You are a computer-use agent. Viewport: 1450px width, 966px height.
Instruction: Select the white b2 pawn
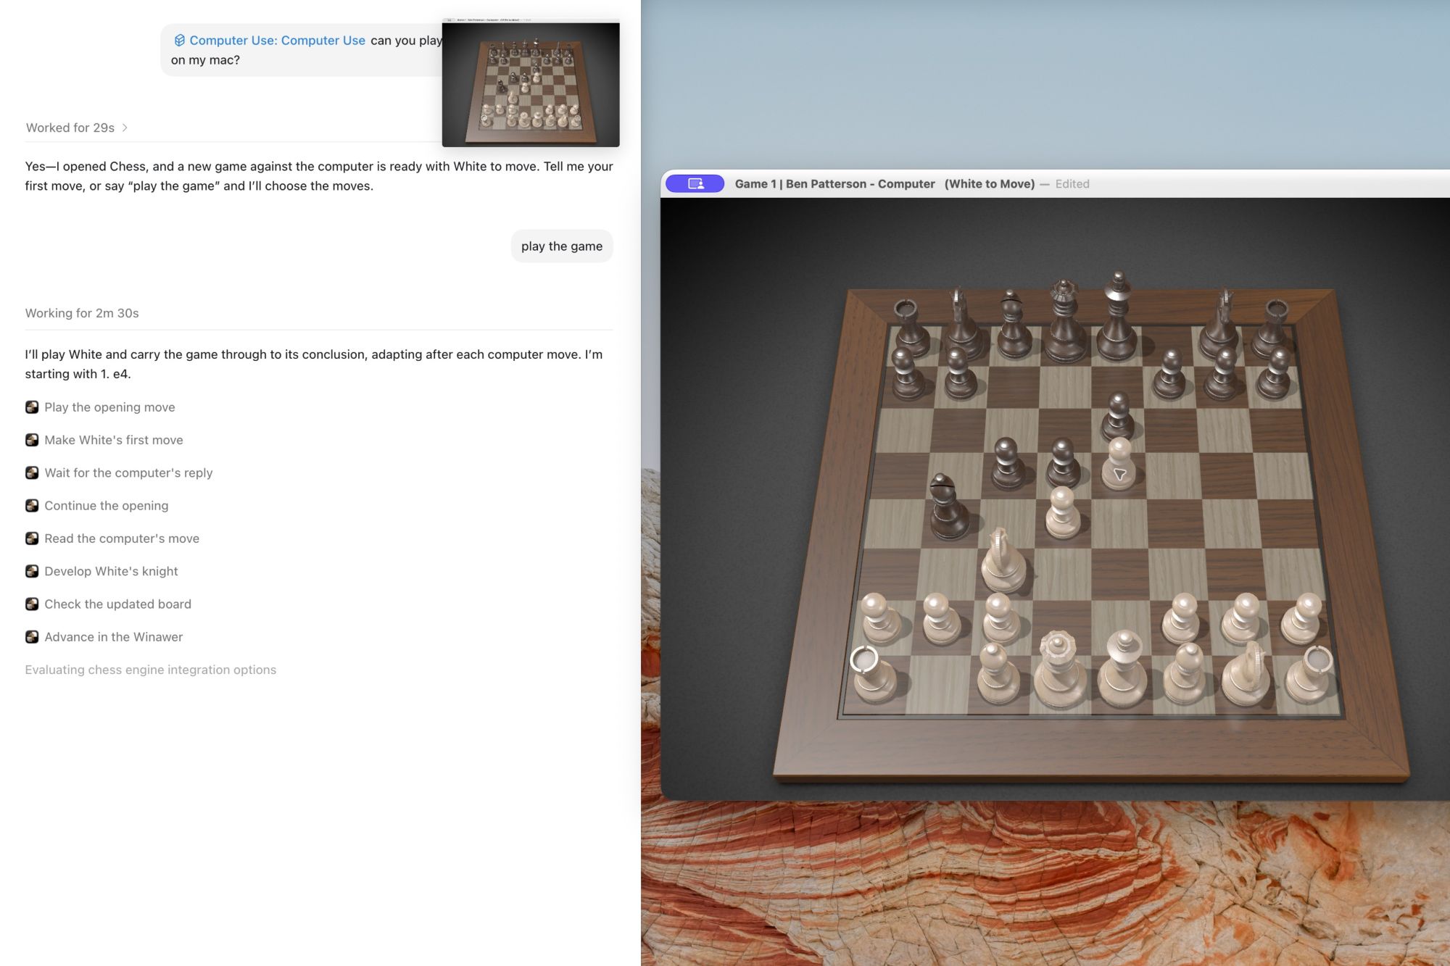(x=940, y=619)
